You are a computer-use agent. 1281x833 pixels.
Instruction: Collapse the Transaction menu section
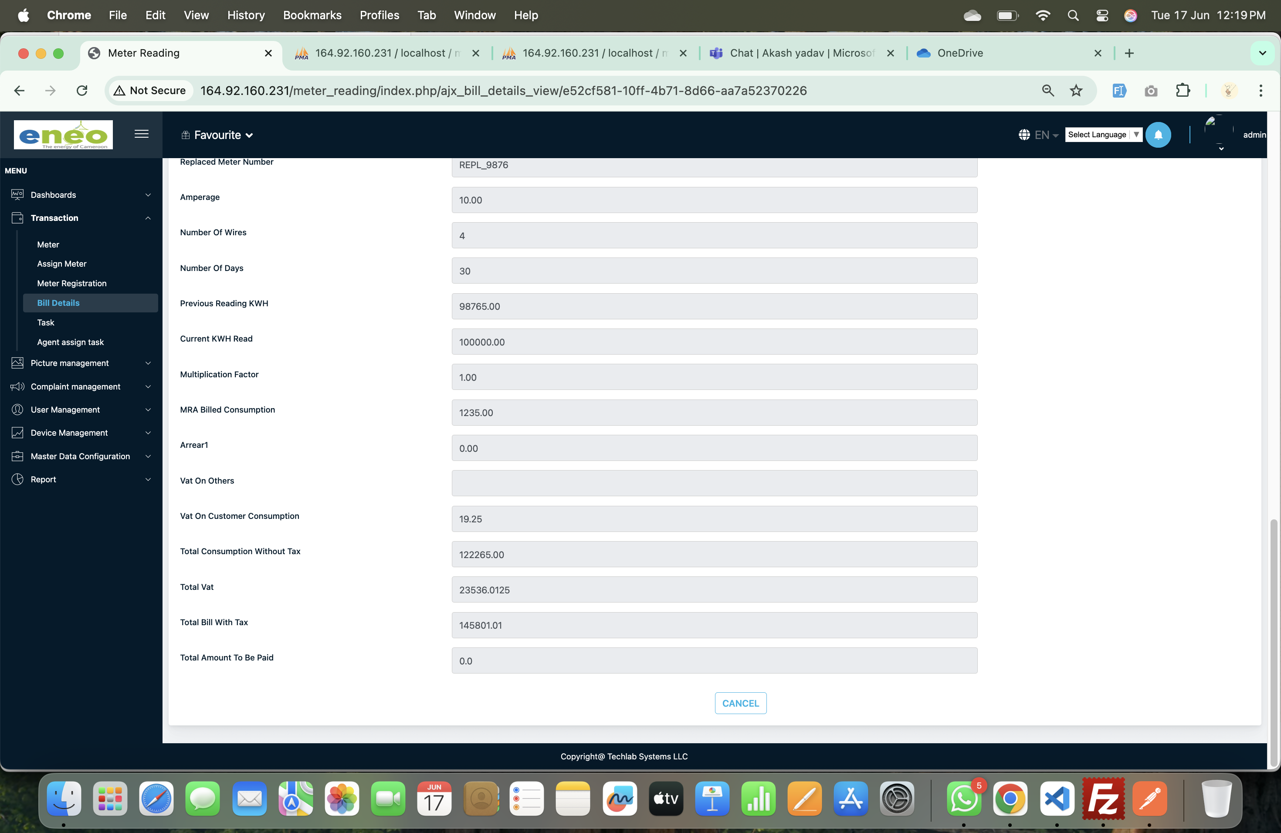click(x=81, y=218)
